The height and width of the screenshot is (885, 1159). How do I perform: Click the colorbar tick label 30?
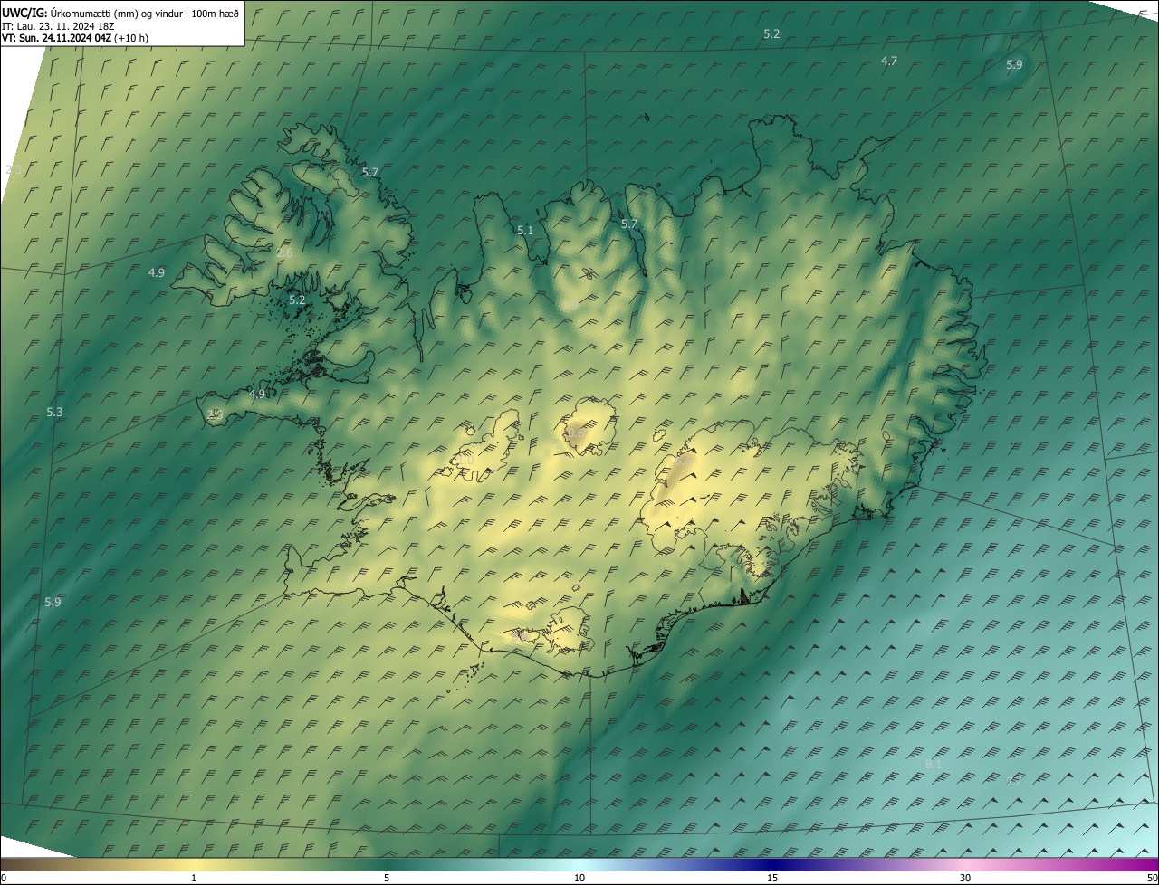tap(965, 878)
